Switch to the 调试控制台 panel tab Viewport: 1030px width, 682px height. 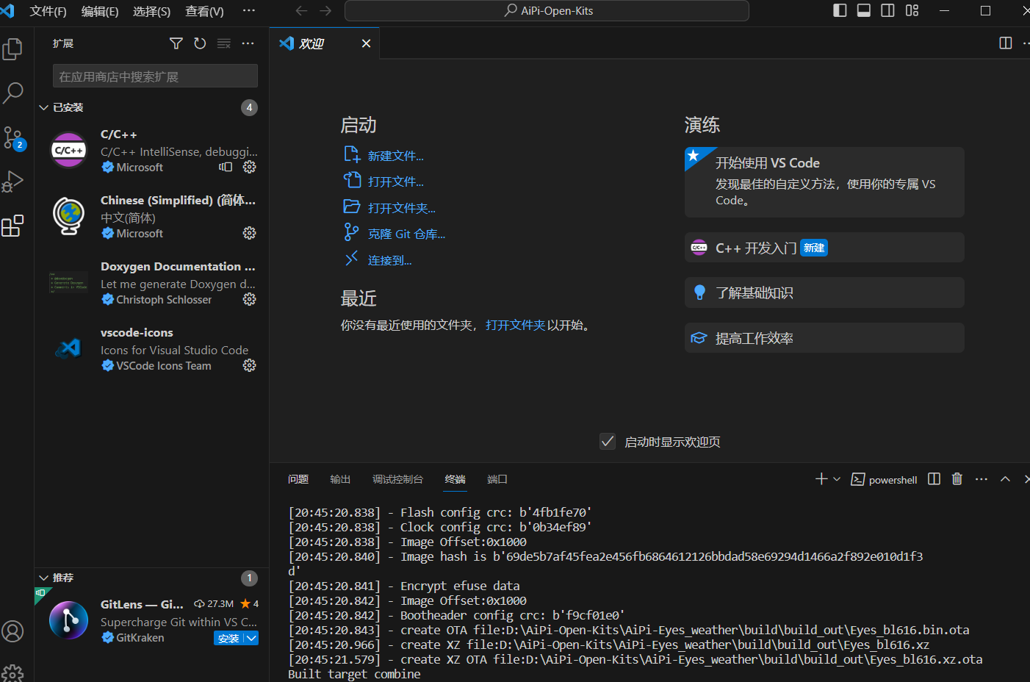click(x=397, y=479)
